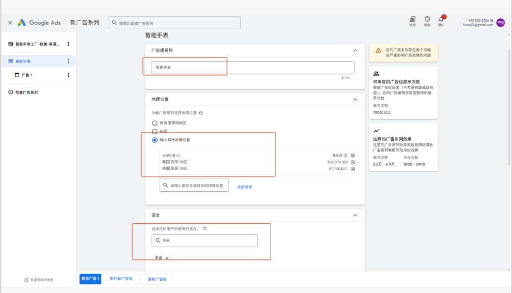The image size is (512, 293).
Task: Click the campaign issues warning card
Action: coord(403,52)
